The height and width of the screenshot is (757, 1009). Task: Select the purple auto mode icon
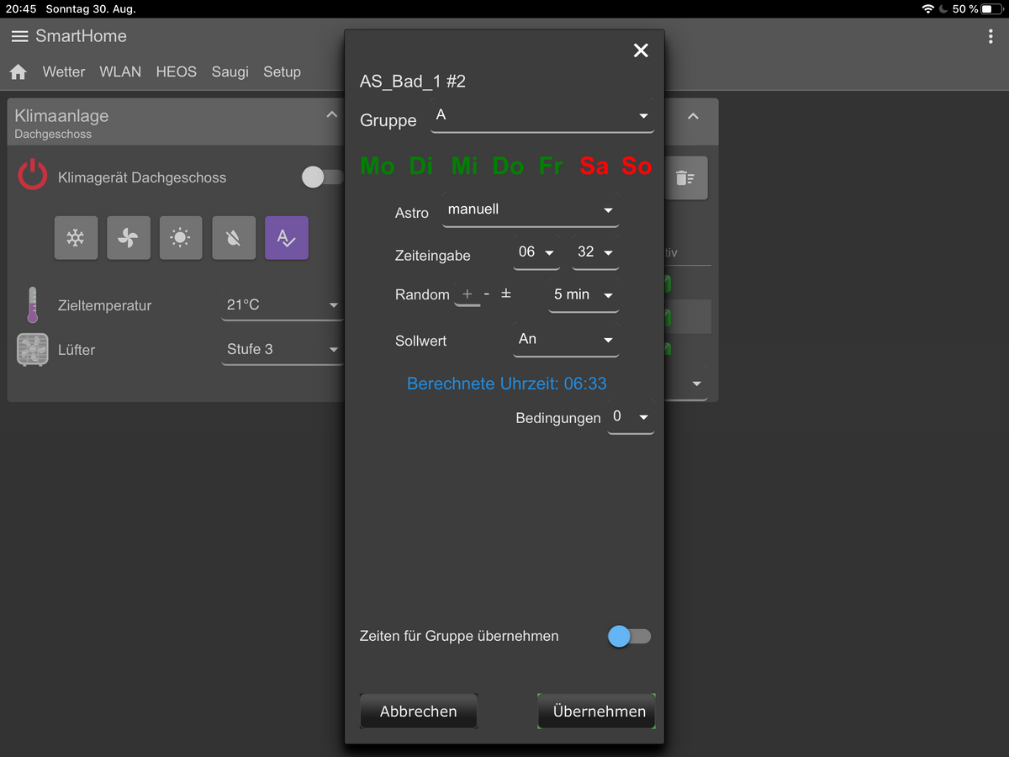pyautogui.click(x=287, y=238)
